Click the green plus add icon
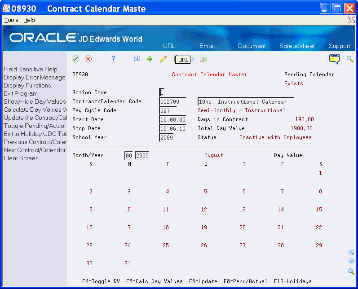Viewport: 358px width, 289px height. (x=150, y=59)
